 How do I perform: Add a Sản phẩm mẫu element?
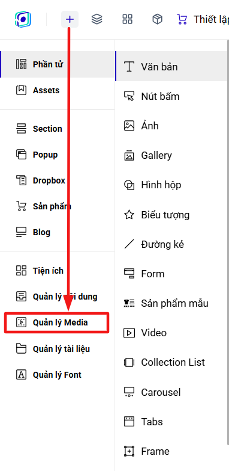172,303
